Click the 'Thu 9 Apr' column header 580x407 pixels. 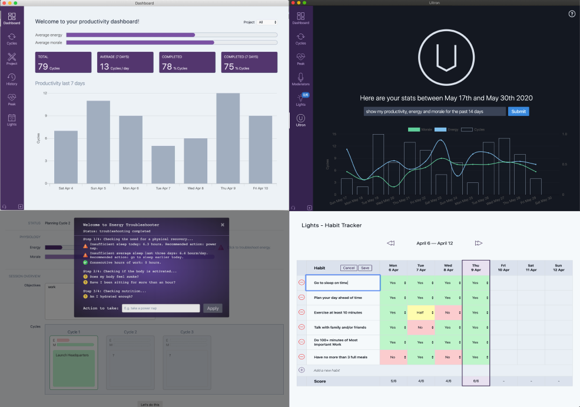click(476, 268)
